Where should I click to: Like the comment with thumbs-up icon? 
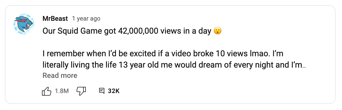point(46,91)
